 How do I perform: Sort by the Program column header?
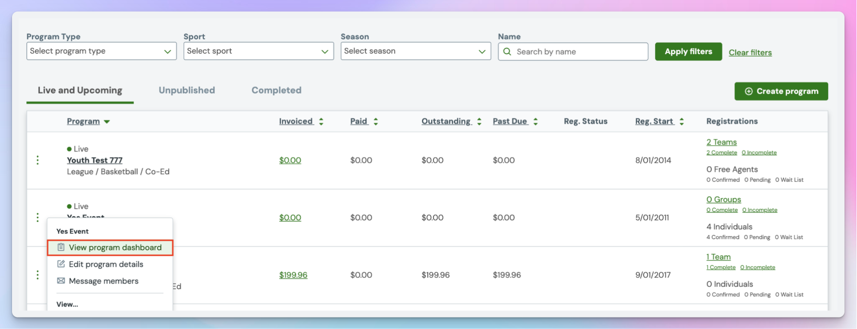tap(83, 121)
